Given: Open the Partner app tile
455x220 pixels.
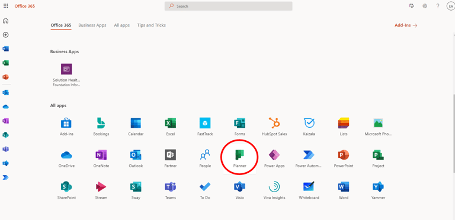Looking at the screenshot, I should 171,158.
